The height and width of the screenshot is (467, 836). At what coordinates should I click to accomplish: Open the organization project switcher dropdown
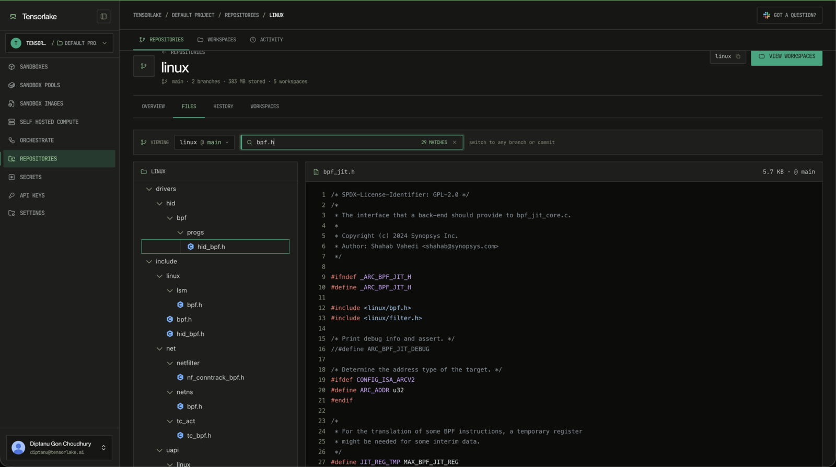click(x=59, y=43)
